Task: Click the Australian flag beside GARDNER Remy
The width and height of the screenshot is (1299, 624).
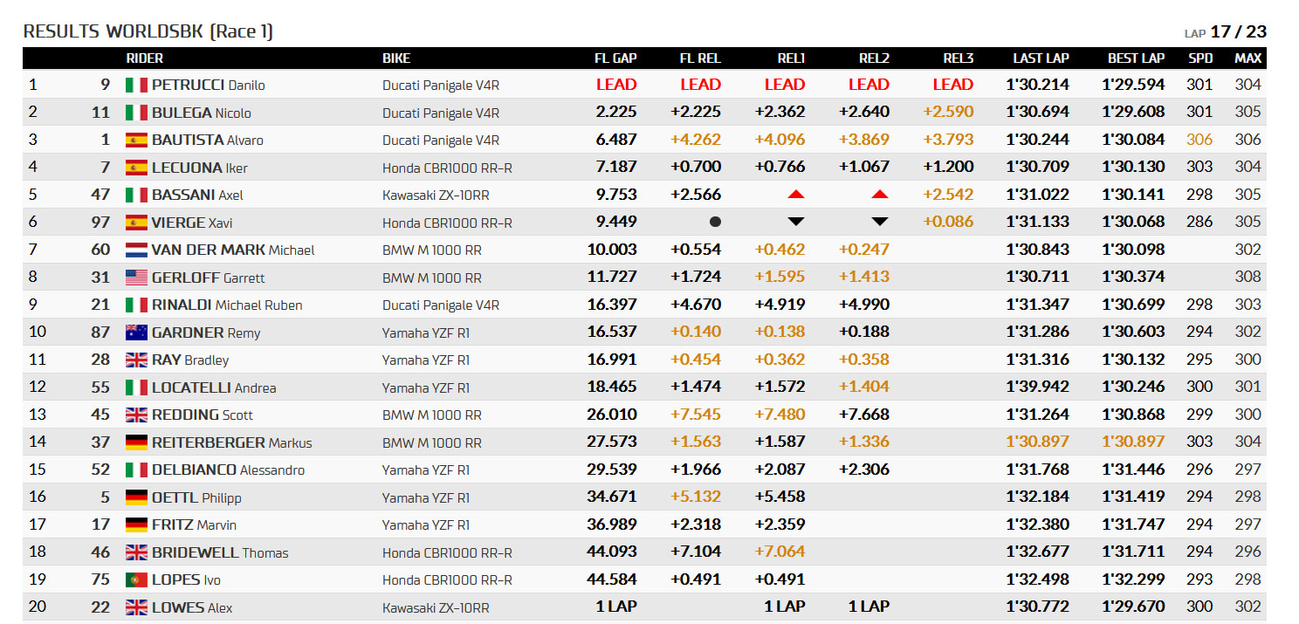Action: click(x=136, y=333)
